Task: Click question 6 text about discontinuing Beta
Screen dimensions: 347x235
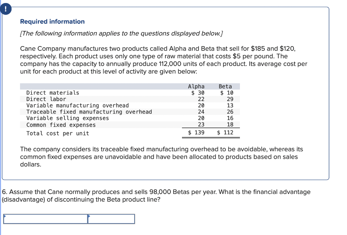Action: click(x=156, y=195)
